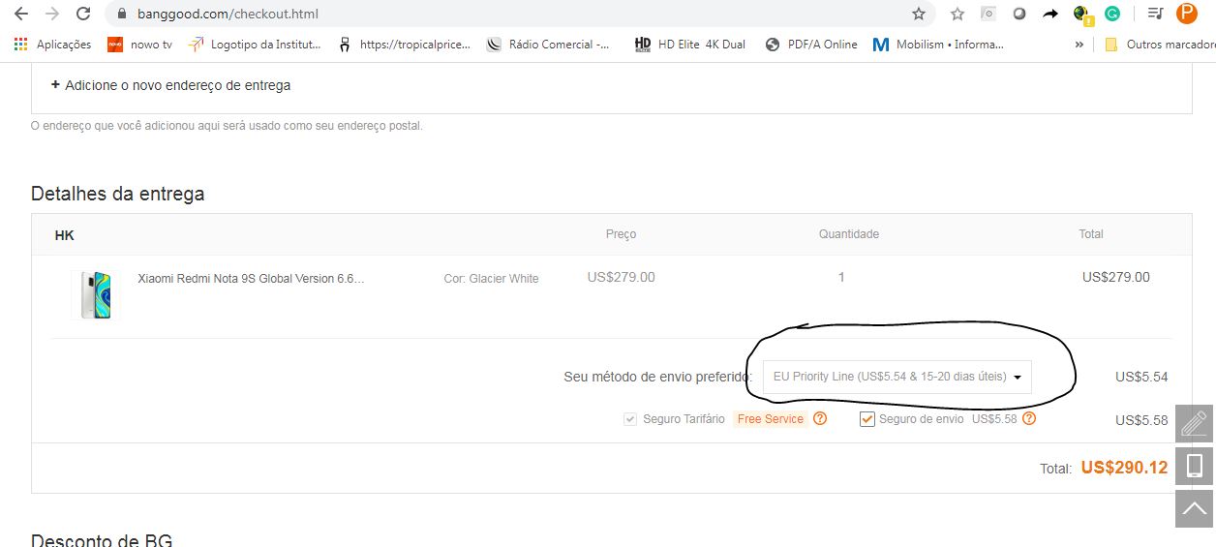Open the tropicalprice bookmark

click(x=405, y=44)
